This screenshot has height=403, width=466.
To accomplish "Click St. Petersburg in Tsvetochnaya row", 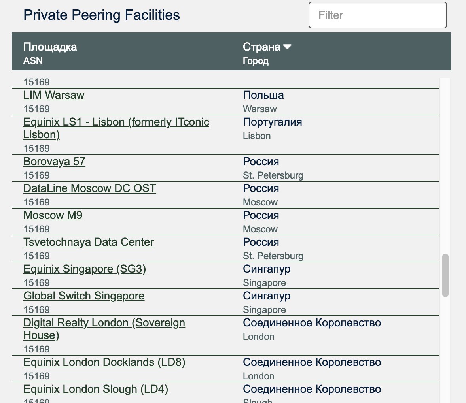I will tap(273, 256).
